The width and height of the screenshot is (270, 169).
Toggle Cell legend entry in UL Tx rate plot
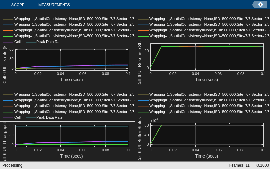click(12, 42)
